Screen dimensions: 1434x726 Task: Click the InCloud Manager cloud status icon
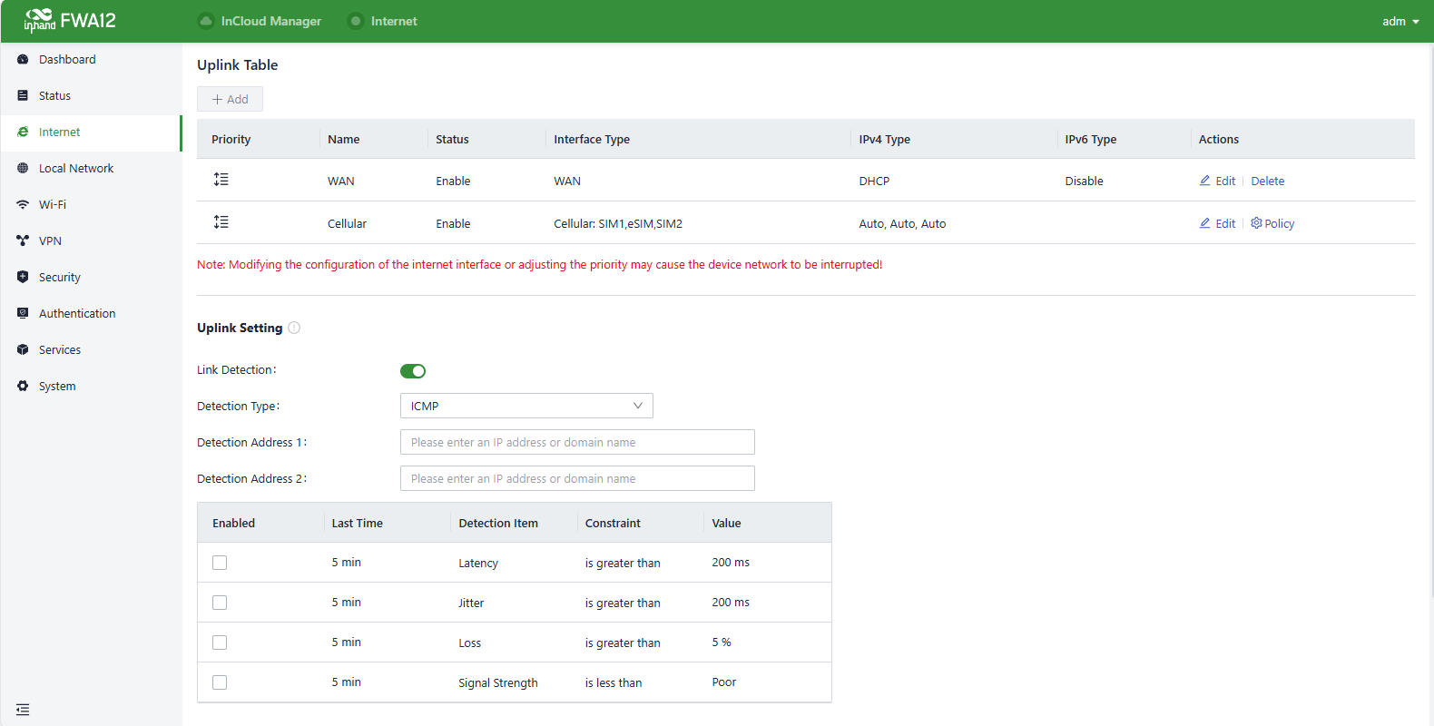point(206,21)
